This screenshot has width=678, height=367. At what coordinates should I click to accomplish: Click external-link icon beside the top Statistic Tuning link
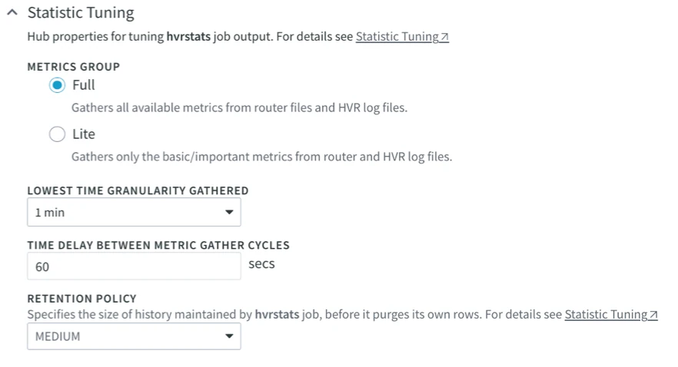(444, 37)
